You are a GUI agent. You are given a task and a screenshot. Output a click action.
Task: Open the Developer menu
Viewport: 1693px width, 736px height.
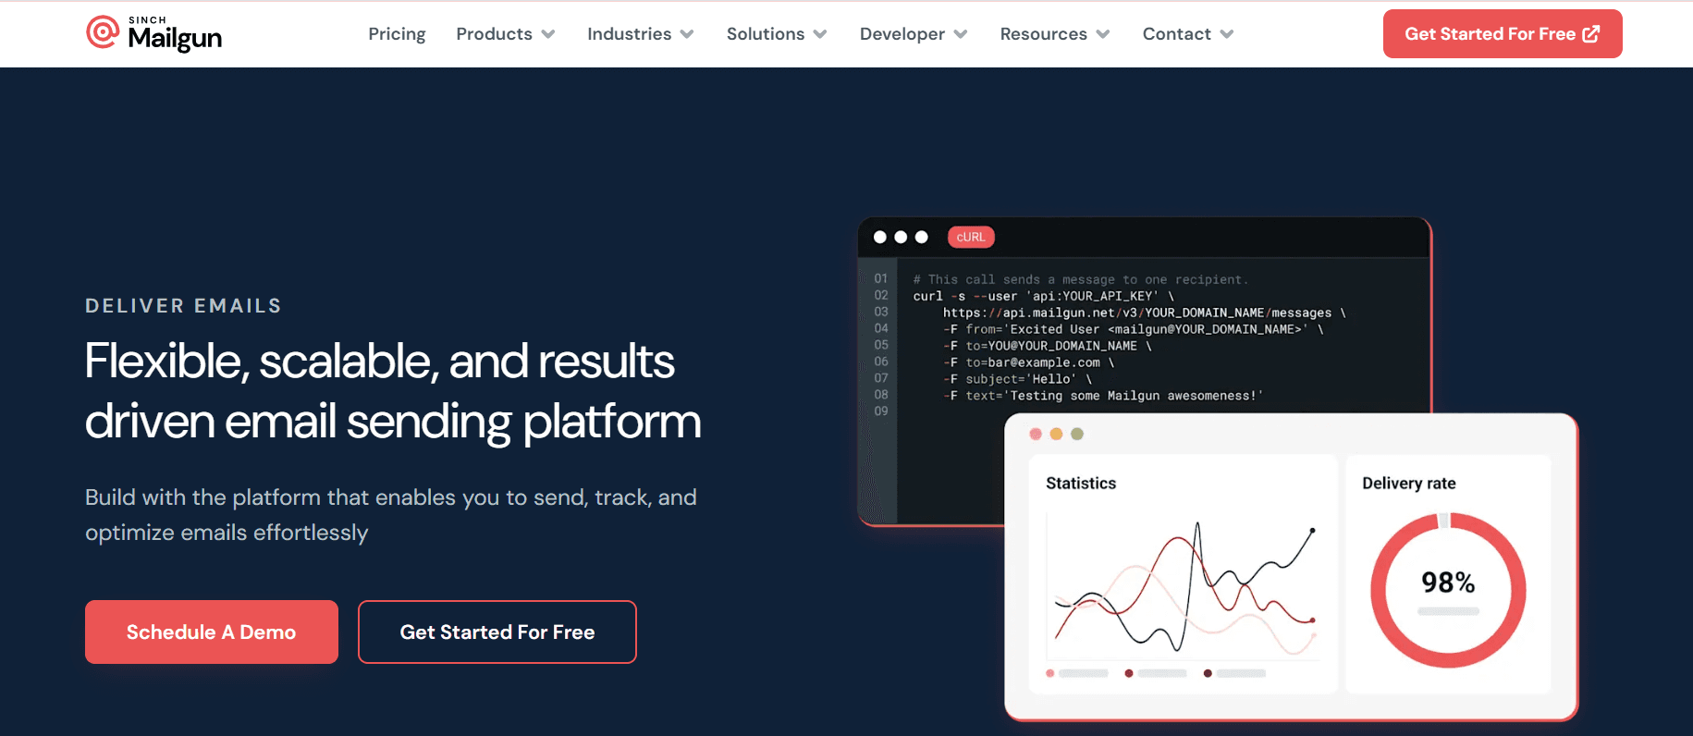coord(902,34)
